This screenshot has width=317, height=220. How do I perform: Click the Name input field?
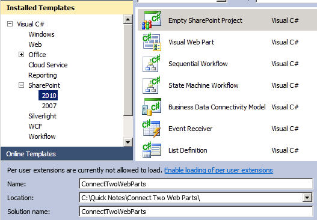(x=196, y=184)
